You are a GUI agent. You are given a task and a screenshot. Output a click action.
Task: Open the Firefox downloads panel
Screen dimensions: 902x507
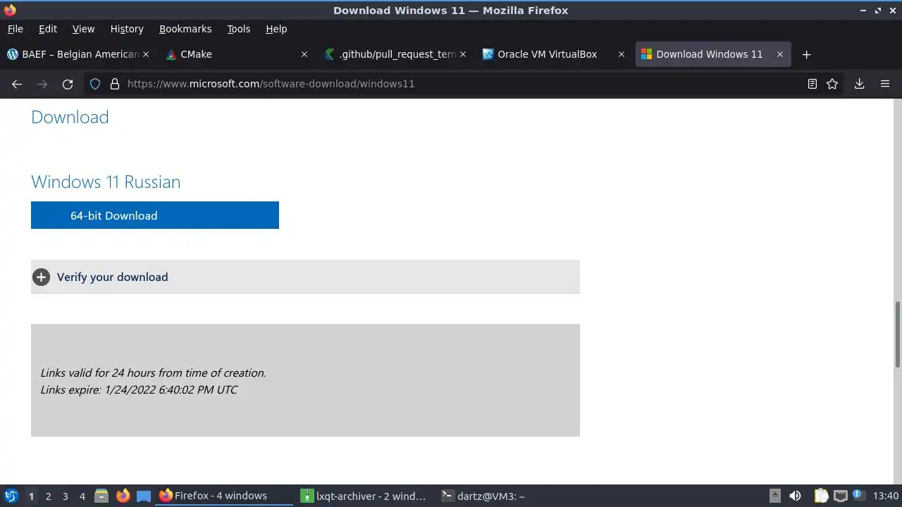[x=860, y=84]
